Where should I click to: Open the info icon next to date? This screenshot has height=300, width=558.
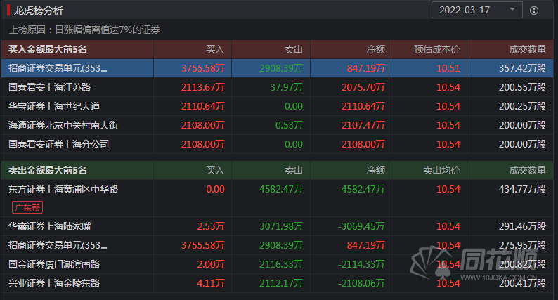[534, 11]
